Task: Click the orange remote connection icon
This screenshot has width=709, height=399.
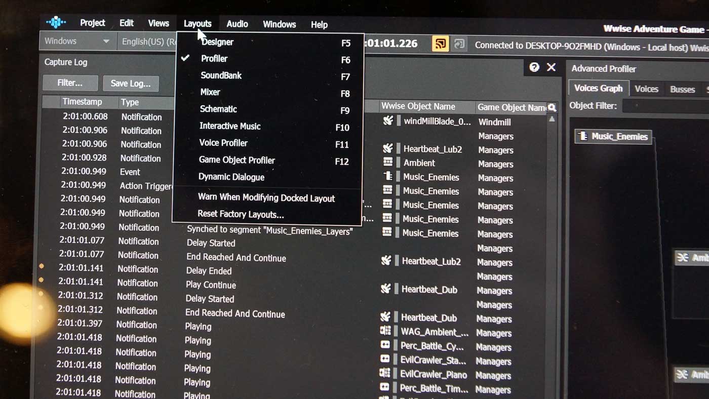Action: pos(440,44)
